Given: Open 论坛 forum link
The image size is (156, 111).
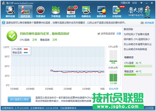Looking at the screenshot, I should [x=134, y=3].
